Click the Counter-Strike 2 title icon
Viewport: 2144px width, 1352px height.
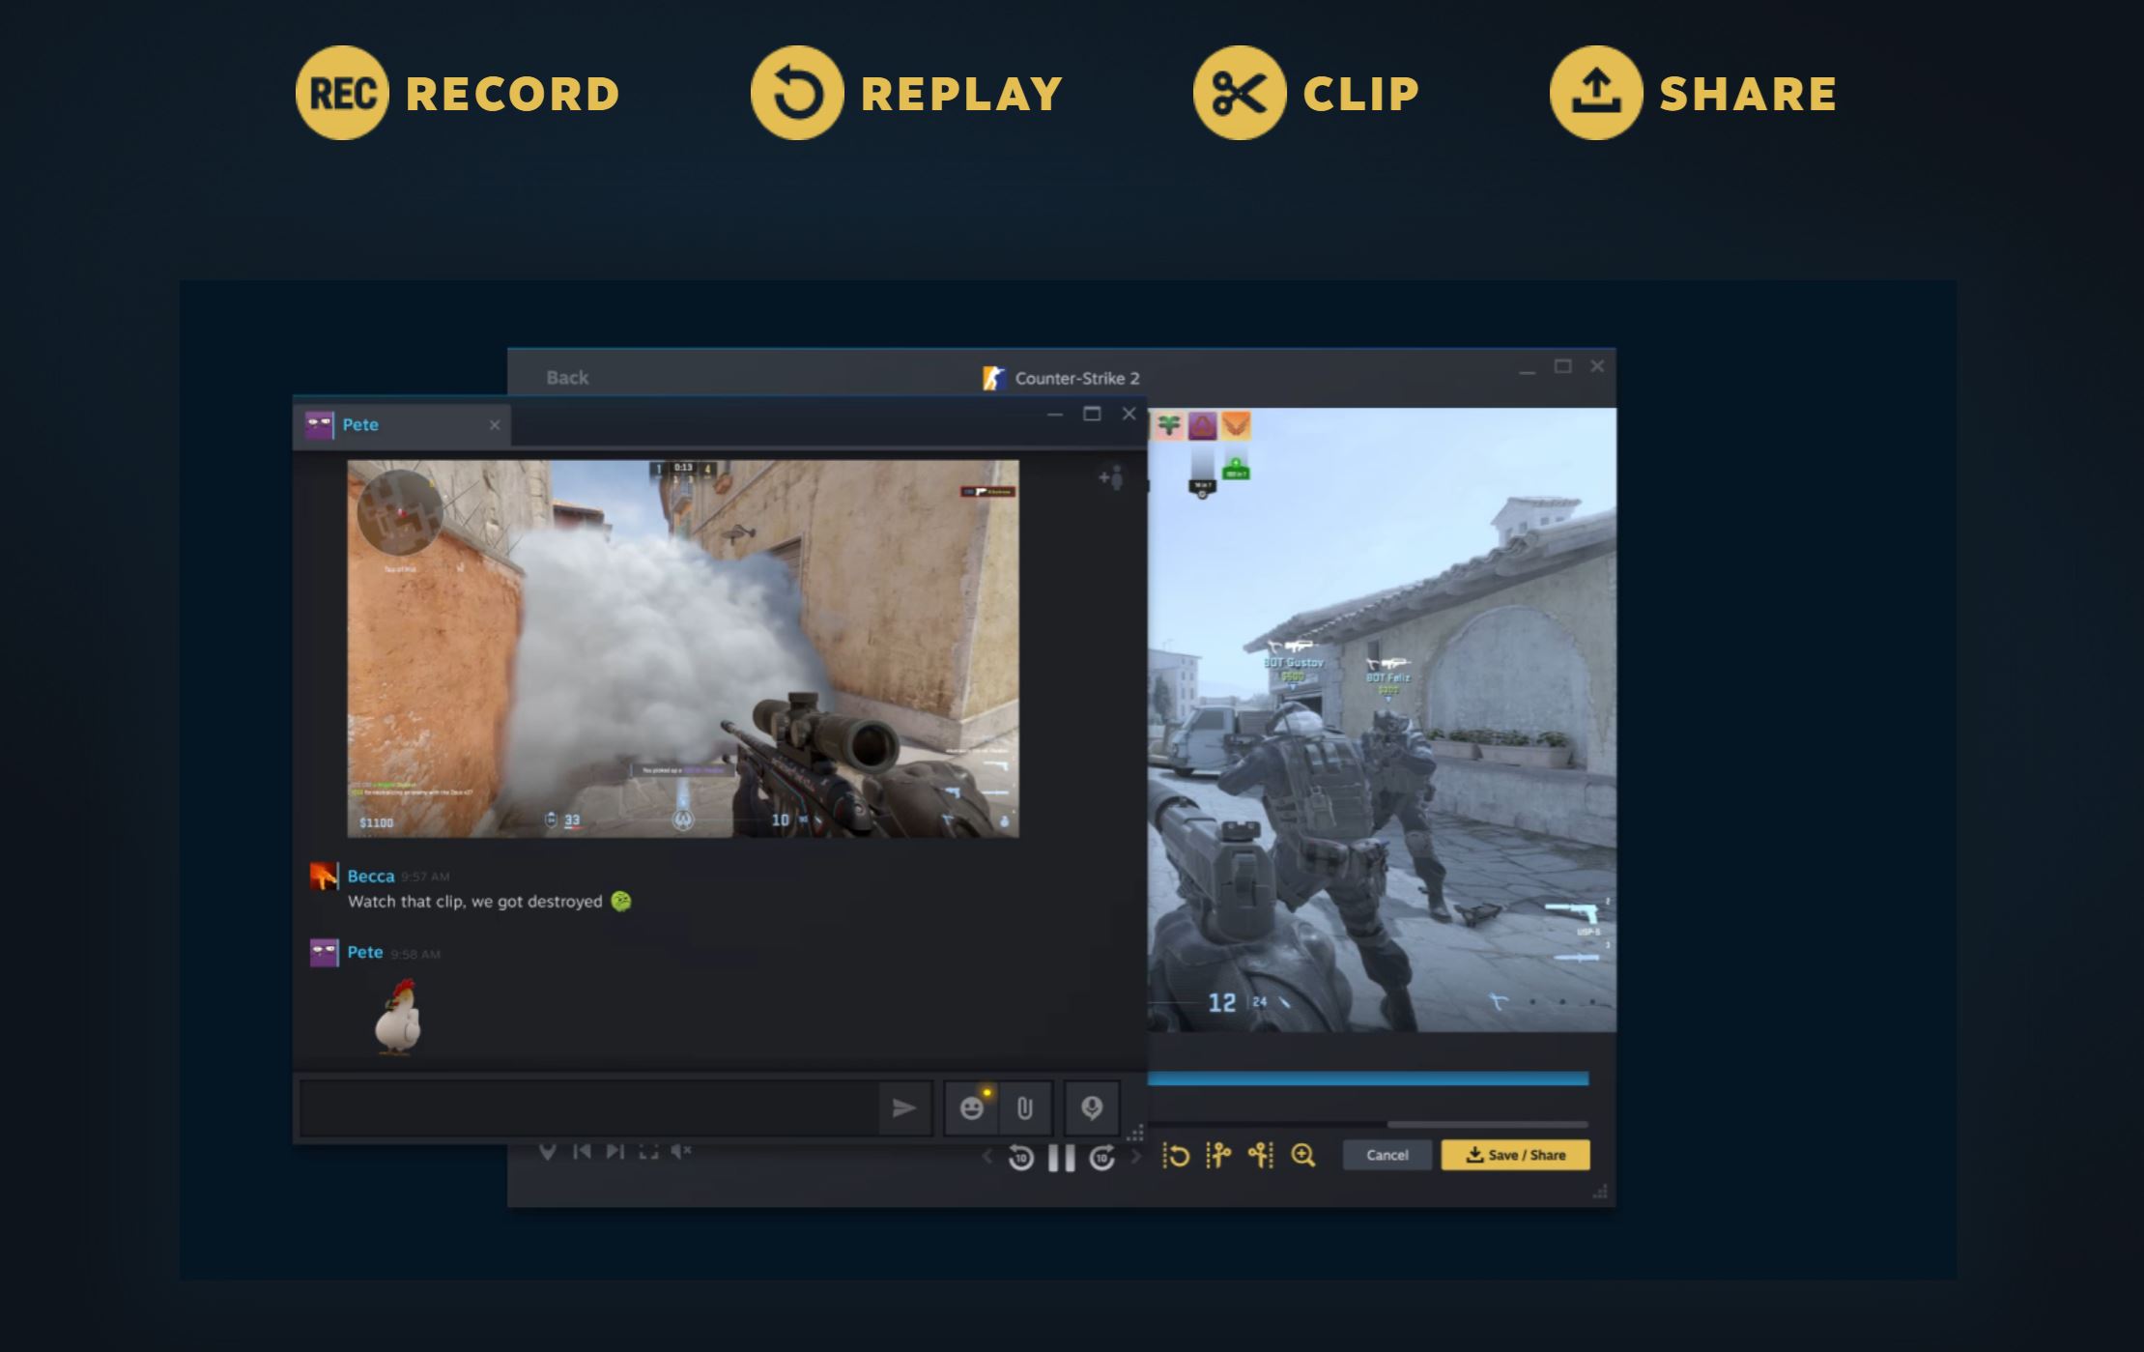tap(994, 378)
